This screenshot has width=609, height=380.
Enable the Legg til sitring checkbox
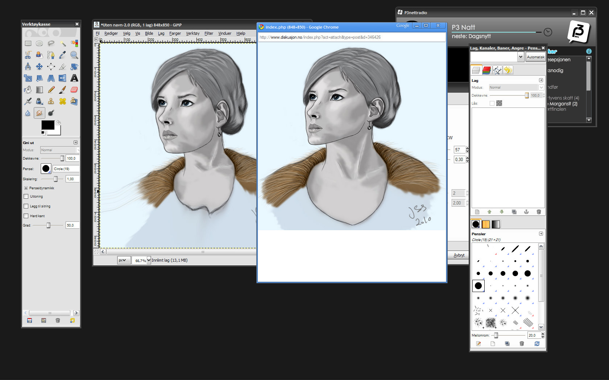[26, 206]
